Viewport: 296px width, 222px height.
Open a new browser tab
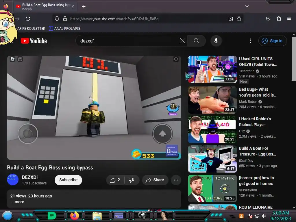pyautogui.click(x=84, y=7)
